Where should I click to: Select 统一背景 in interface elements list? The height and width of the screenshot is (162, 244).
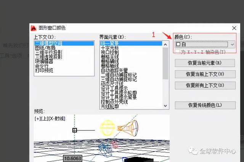click(131, 43)
